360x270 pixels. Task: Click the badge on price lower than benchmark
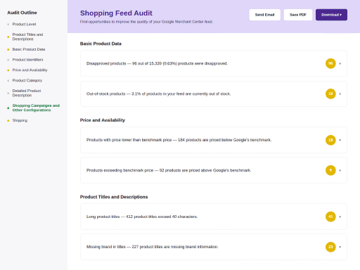point(330,140)
